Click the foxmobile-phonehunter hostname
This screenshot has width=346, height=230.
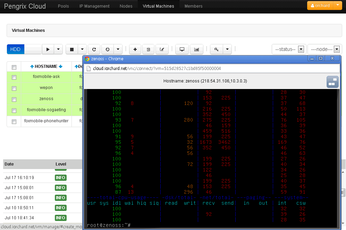coord(47,121)
